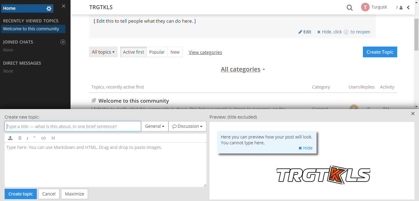This screenshot has height=201, width=419.
Task: Open the All topics filter dropdown
Action: click(103, 52)
